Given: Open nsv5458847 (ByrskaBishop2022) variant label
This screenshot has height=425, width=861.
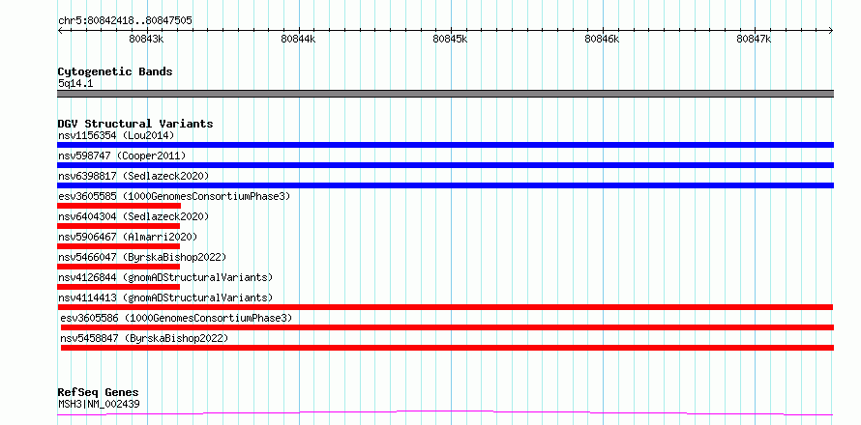Looking at the screenshot, I should (x=144, y=338).
